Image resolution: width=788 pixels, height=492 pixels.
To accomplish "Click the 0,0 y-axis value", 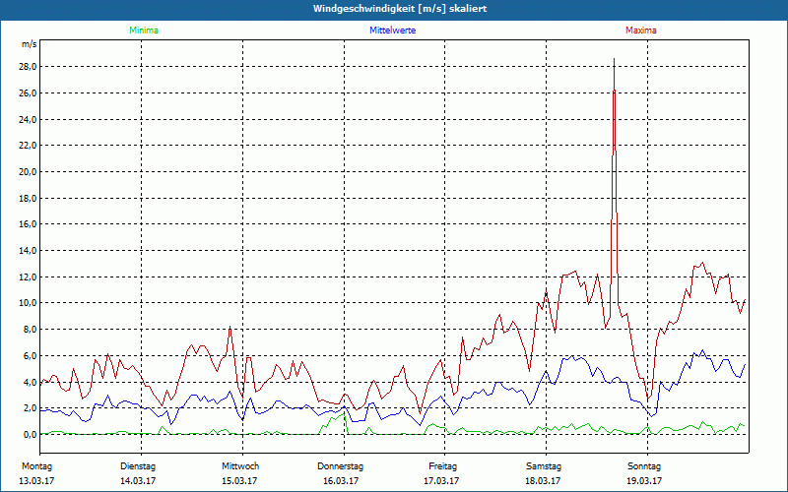I will coord(30,434).
